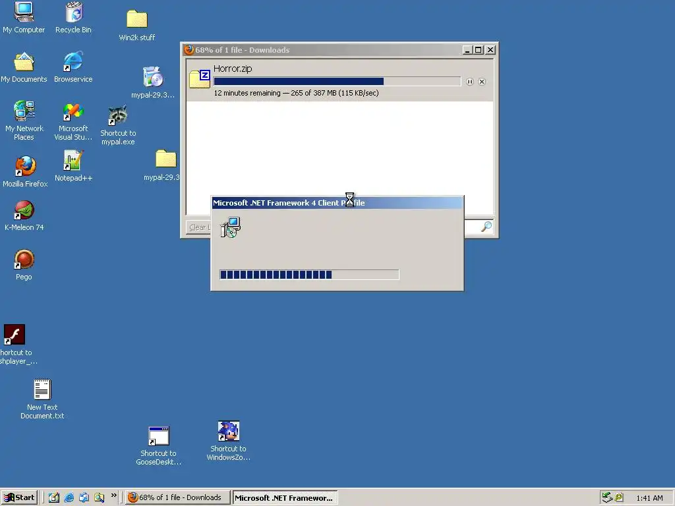
Task: Launch Outlook Express from quick launch
Action: click(84, 498)
